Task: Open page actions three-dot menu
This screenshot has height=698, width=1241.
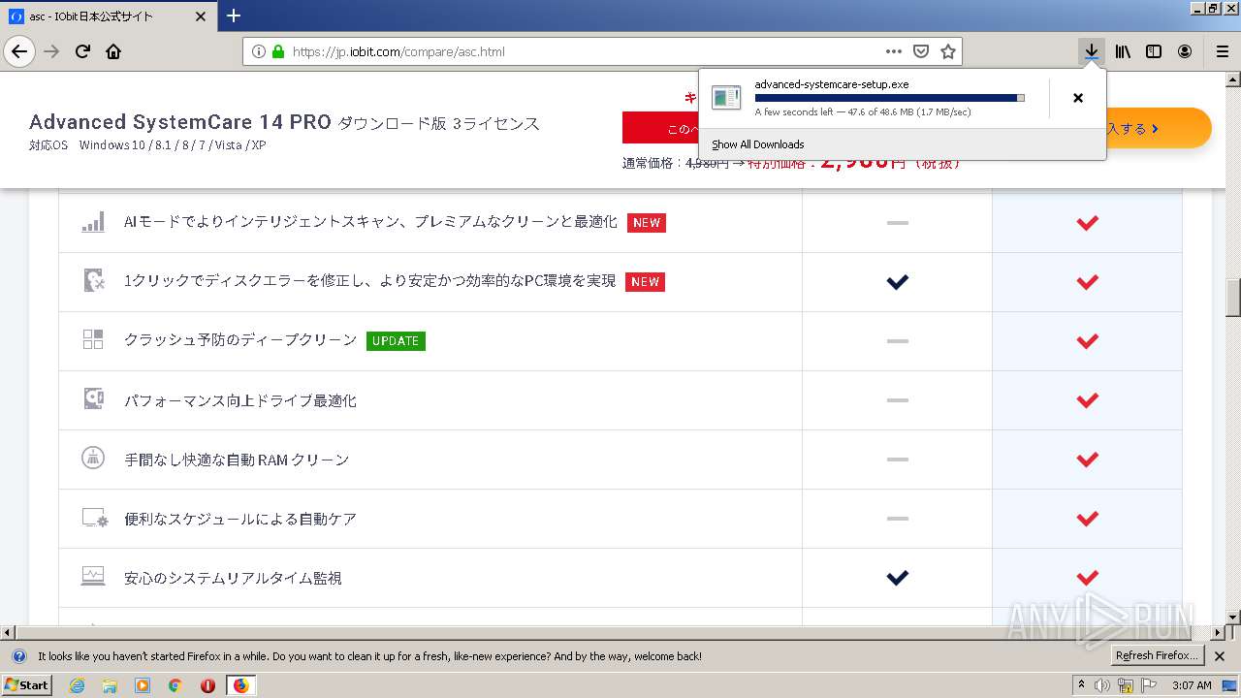Action: [894, 51]
